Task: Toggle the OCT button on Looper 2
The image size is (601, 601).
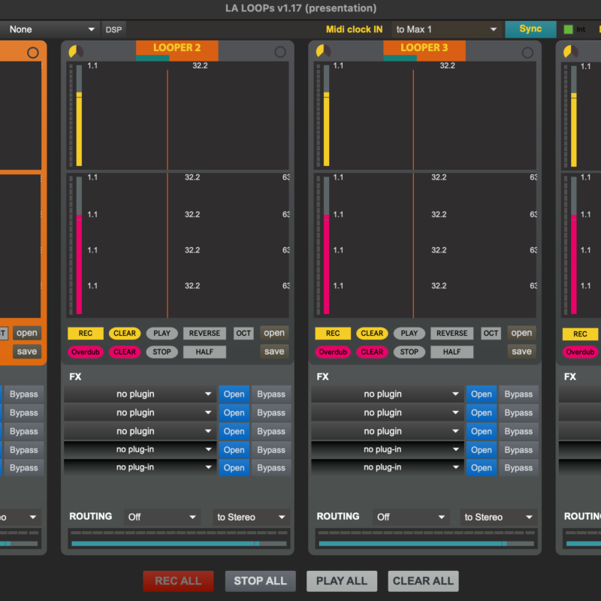Action: [243, 334]
